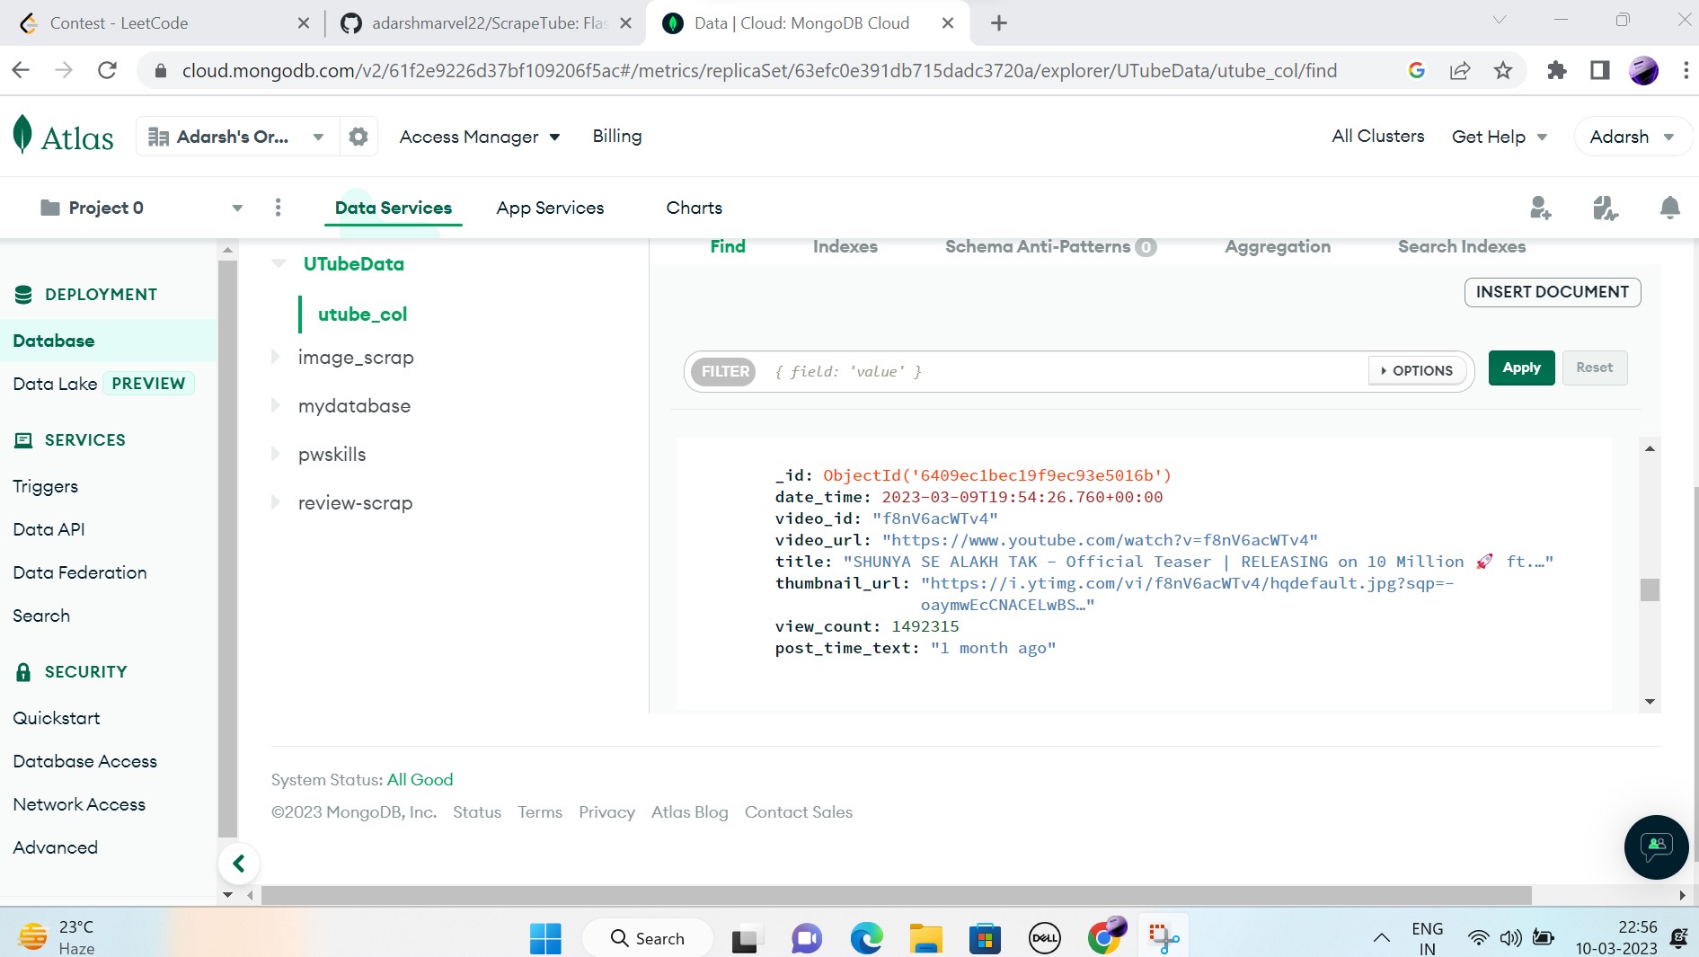Go to All Clusters
Image resolution: width=1699 pixels, height=957 pixels.
point(1377,136)
